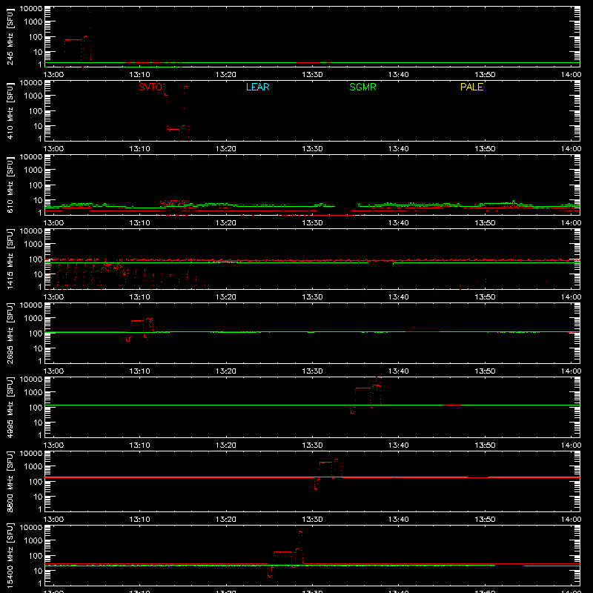The height and width of the screenshot is (593, 593).
Task: Click 14:00 label under the 245 MHz panel
Action: [x=571, y=75]
